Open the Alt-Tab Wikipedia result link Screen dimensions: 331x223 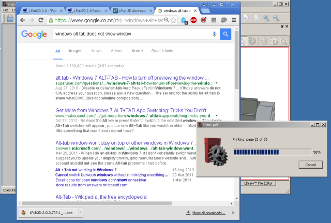pyautogui.click(x=101, y=197)
